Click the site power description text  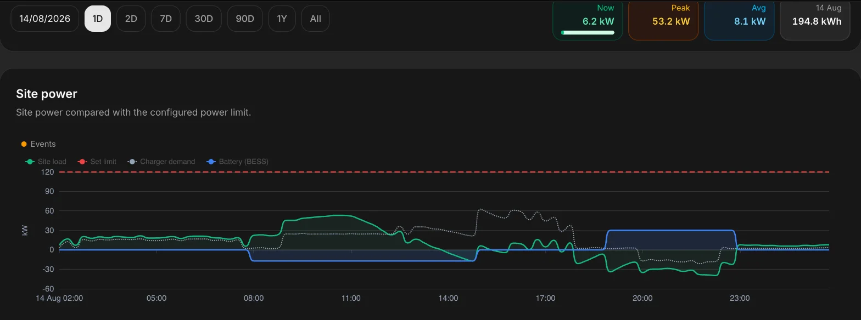[133, 112]
